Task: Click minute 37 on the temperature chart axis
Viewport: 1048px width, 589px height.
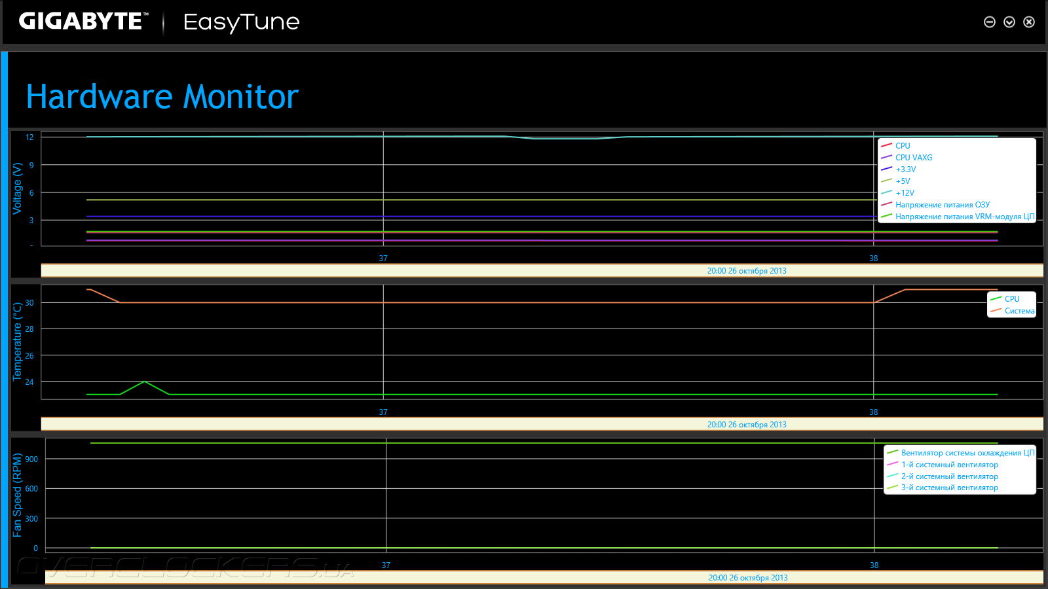Action: click(x=383, y=412)
